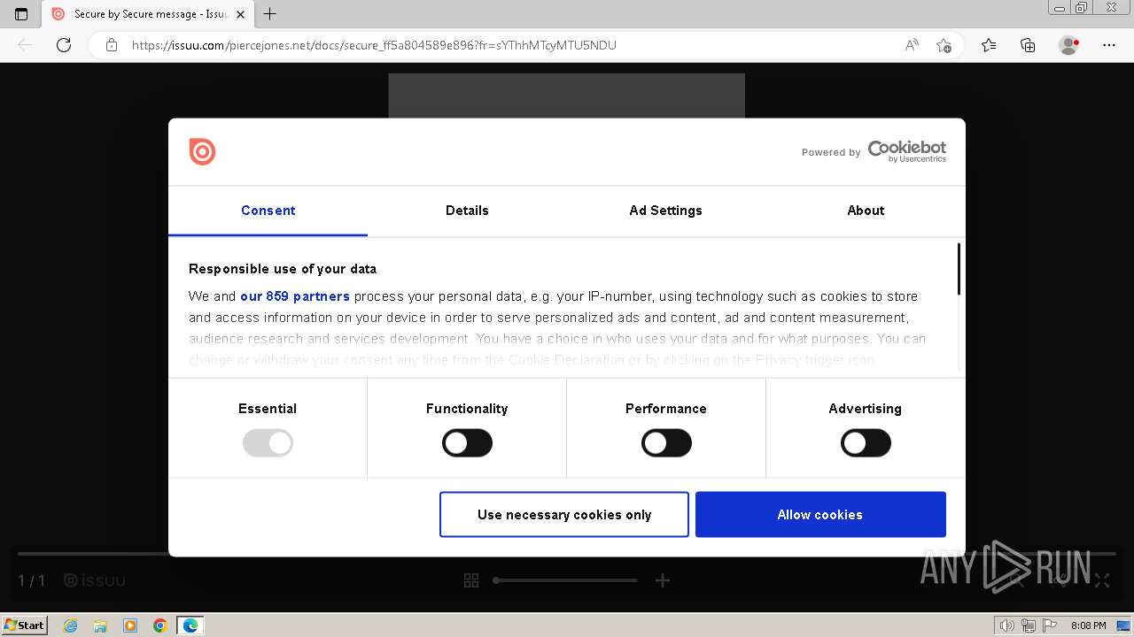
Task: Click the issuu zoom in plus icon
Action: coord(663,580)
